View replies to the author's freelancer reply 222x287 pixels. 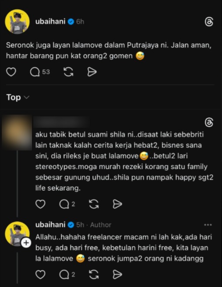click(x=67, y=275)
